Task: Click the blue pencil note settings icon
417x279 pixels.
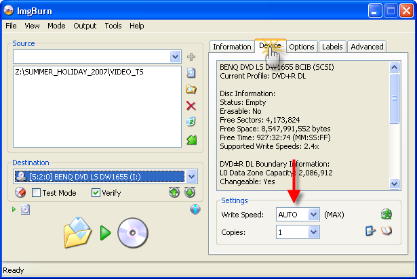Action: click(370, 231)
